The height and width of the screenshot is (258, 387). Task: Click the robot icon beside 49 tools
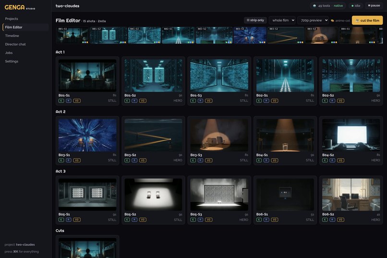point(314,6)
